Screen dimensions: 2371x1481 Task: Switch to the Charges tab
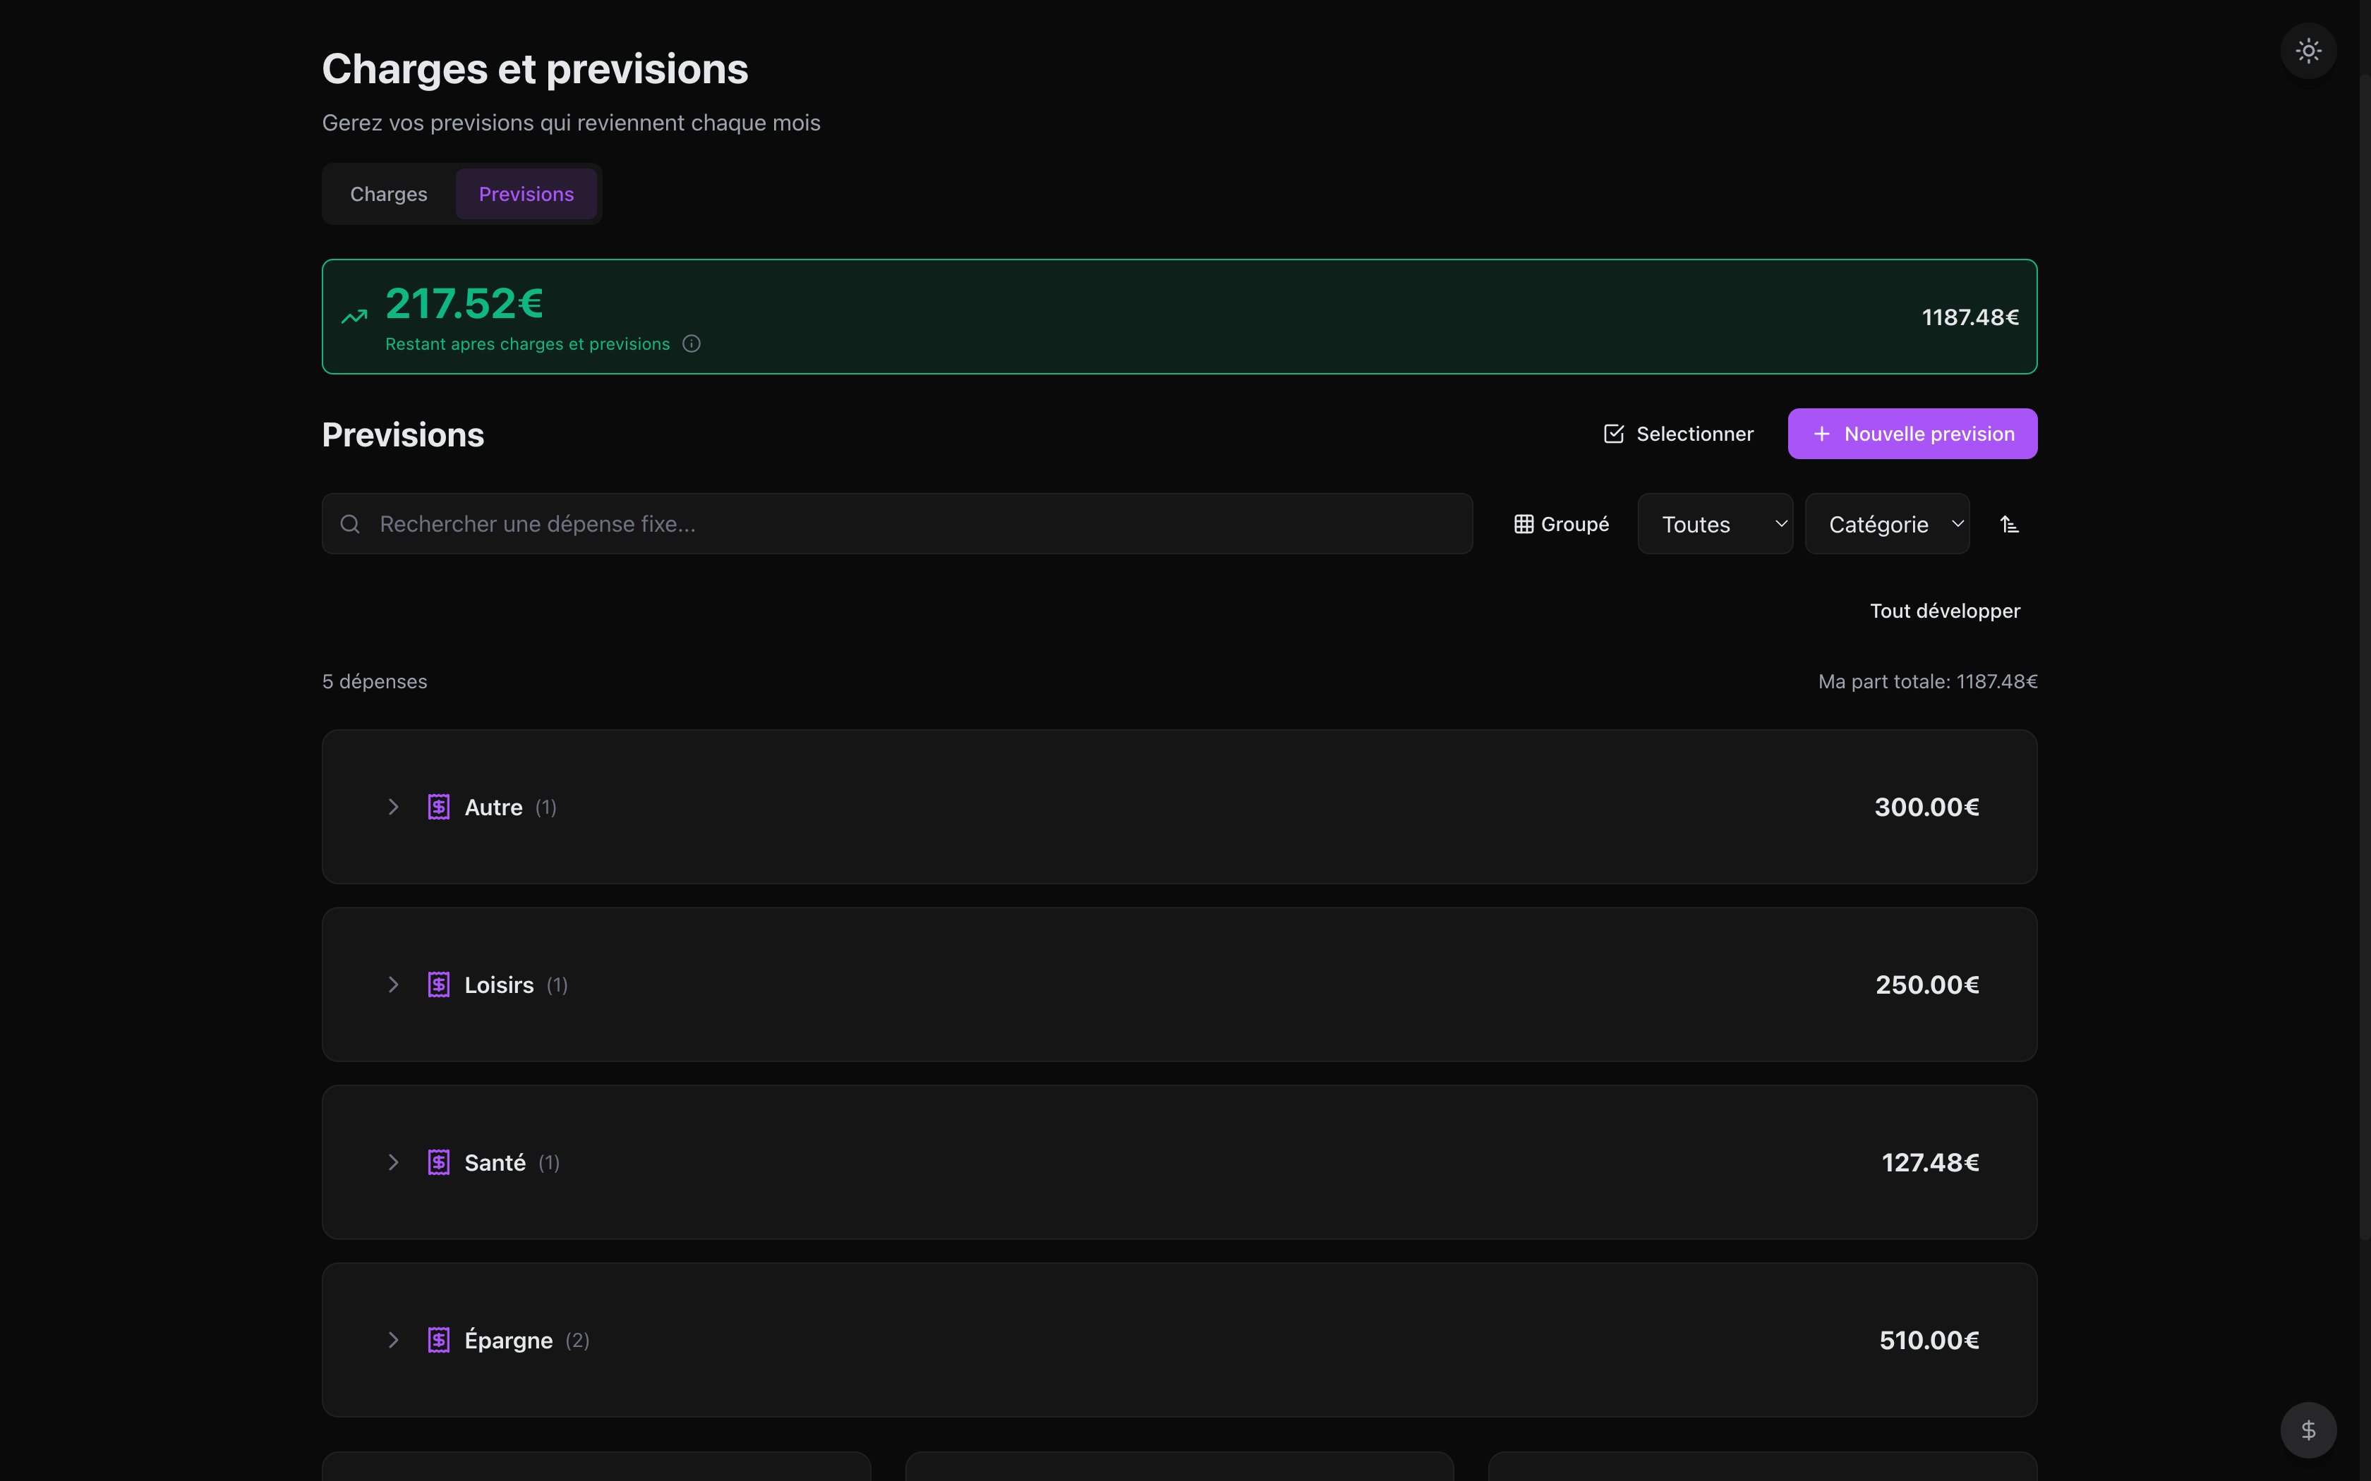point(389,194)
